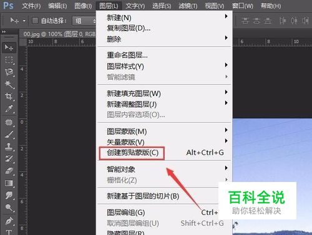Select the Smudge tool
The image size is (312, 235).
(9, 195)
